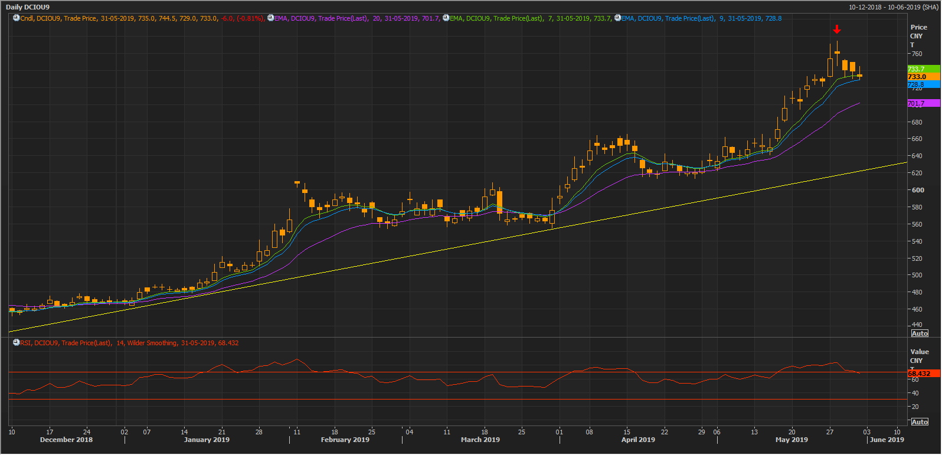Select the blue EMA 9 legend text

(x=701, y=18)
